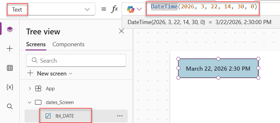This screenshot has width=280, height=123.
Task: Switch to the Components tab
Action: click(68, 44)
